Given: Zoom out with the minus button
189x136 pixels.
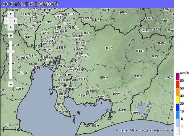Looking at the screenshot, I should pyautogui.click(x=11, y=84).
